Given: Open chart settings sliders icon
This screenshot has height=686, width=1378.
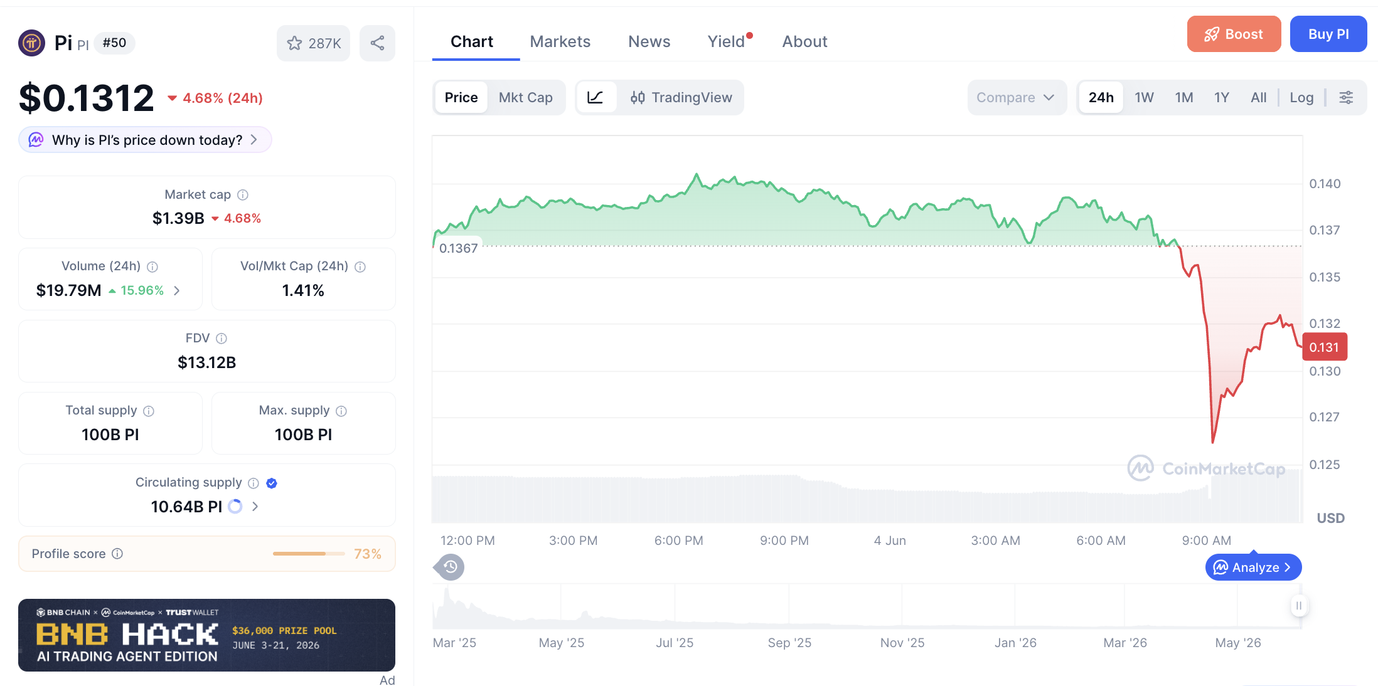Looking at the screenshot, I should point(1347,97).
